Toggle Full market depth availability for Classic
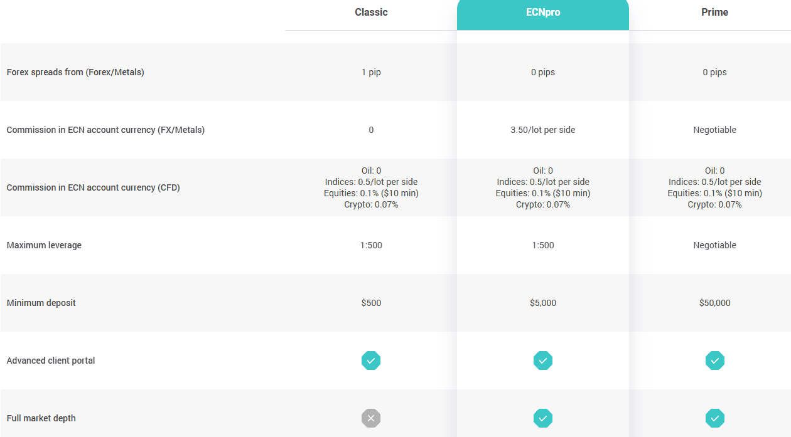This screenshot has width=791, height=437. 371,418
